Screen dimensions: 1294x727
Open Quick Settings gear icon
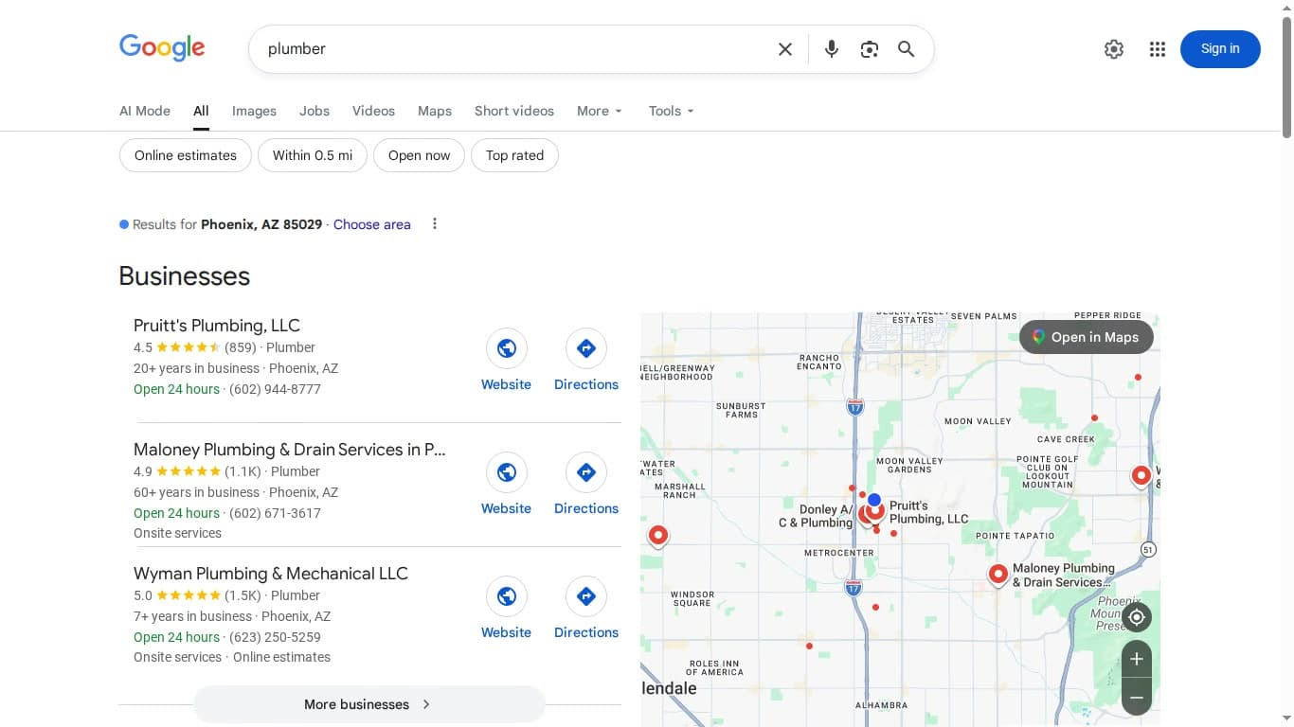tap(1114, 49)
